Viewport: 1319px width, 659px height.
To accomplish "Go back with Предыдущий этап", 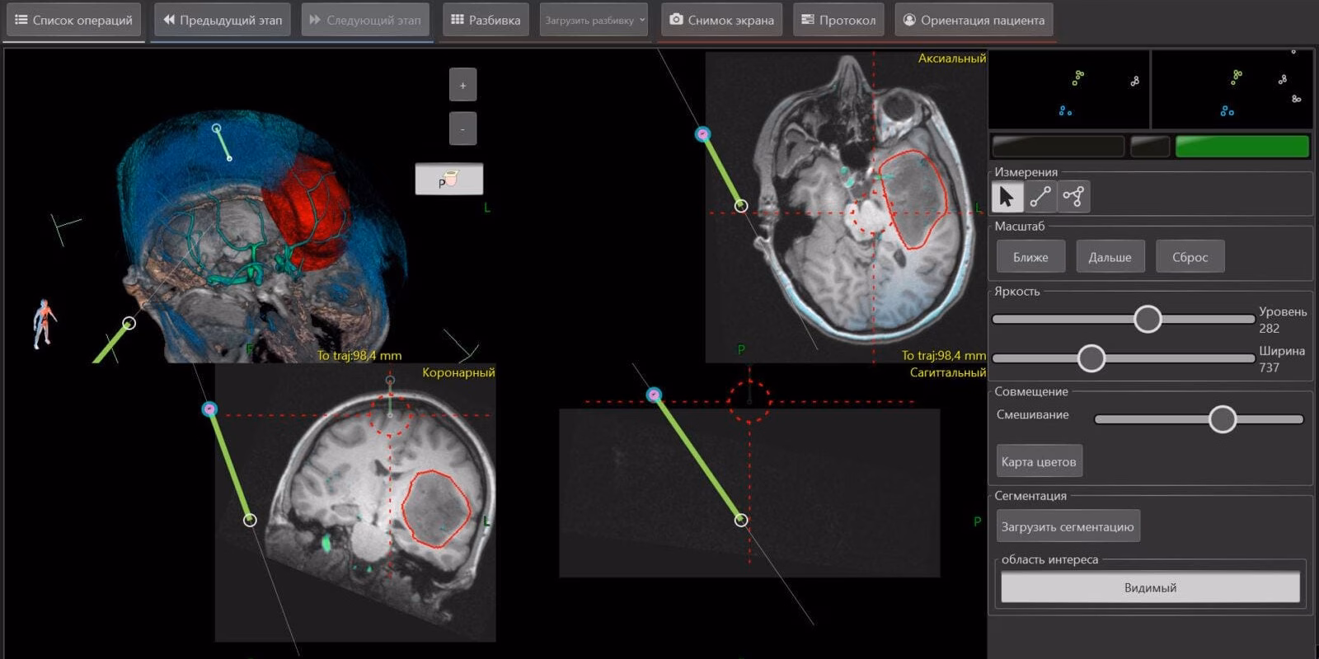I will [x=223, y=20].
